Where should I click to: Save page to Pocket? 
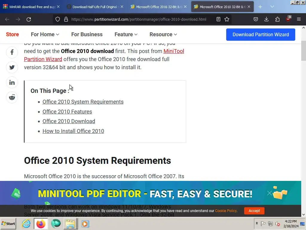tap(256, 19)
